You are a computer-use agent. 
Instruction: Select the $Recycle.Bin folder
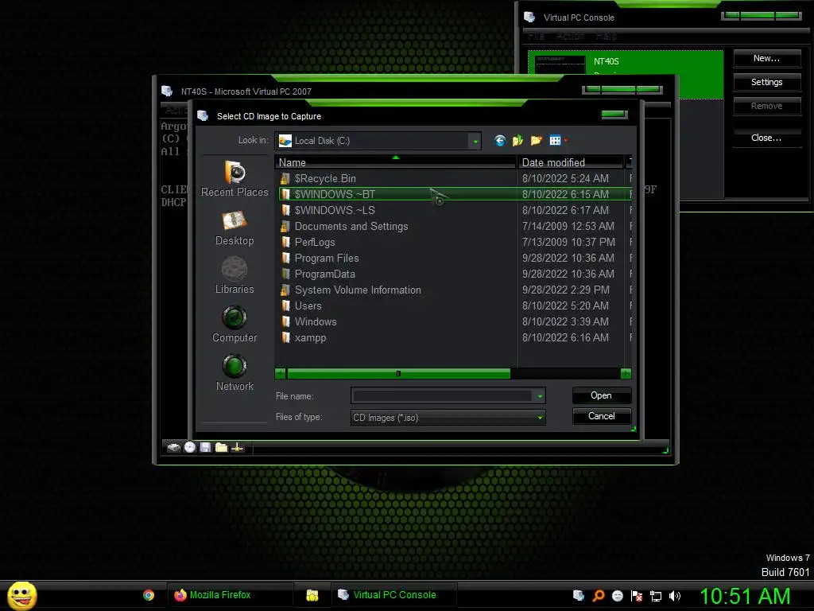click(325, 179)
